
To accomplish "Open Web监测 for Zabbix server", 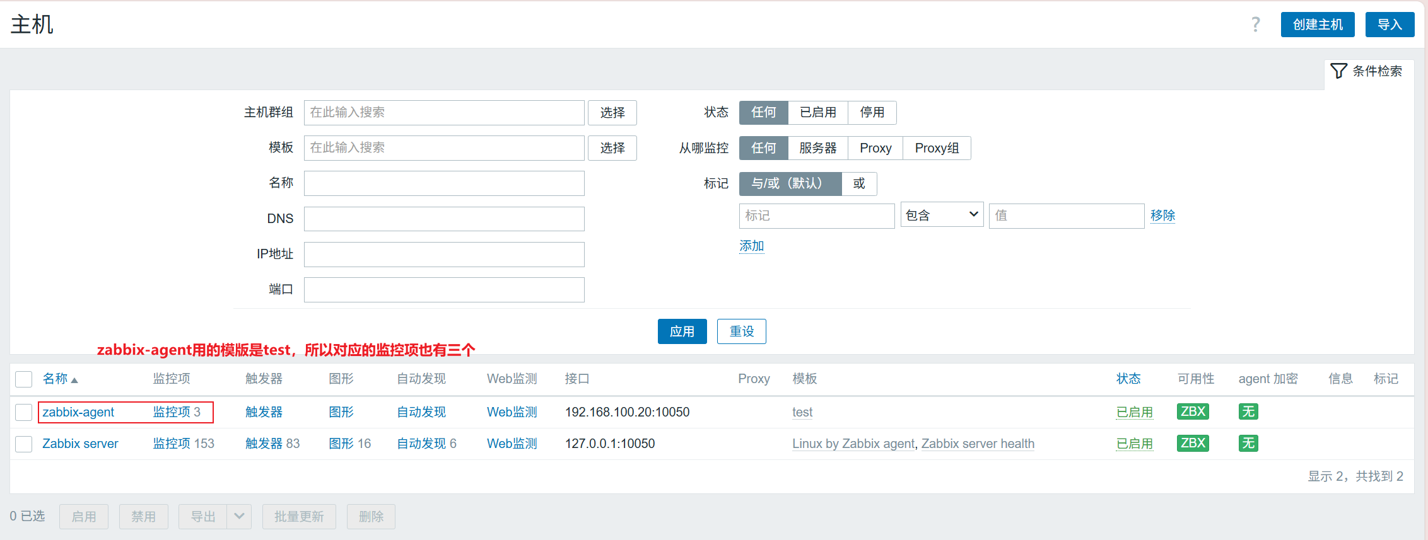I will (512, 444).
